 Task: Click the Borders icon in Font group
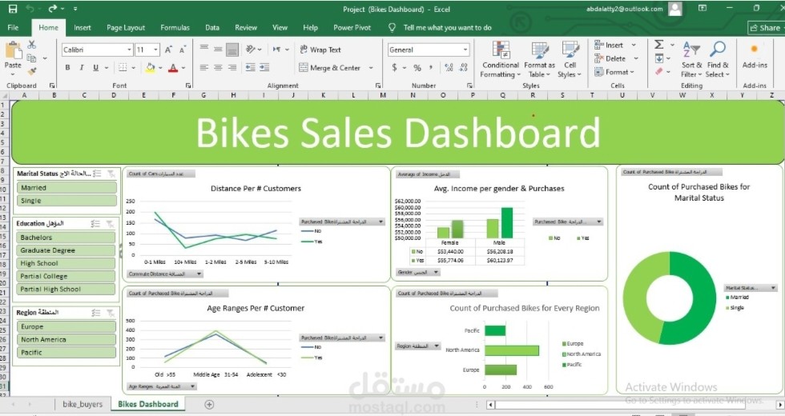tap(123, 67)
